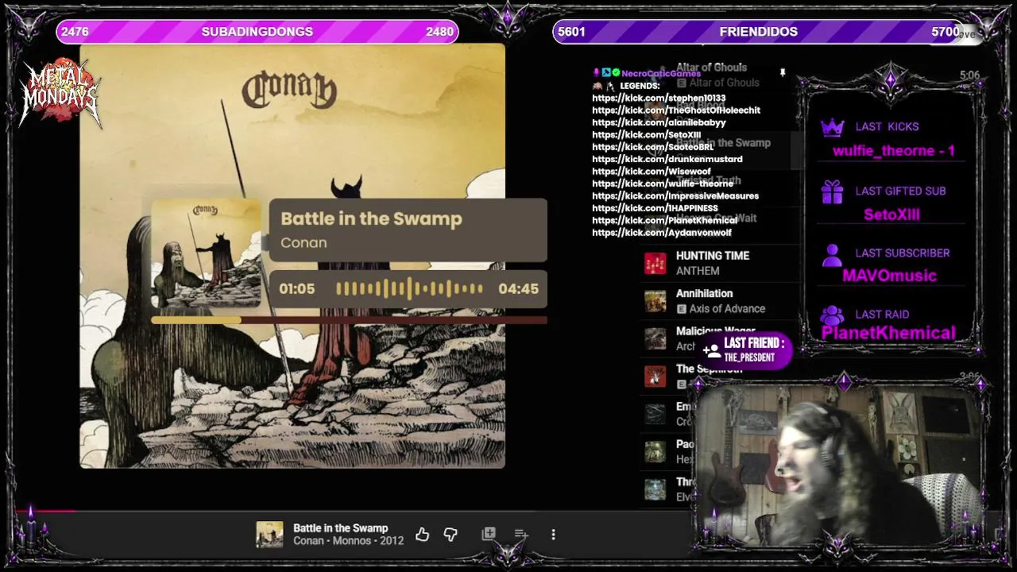
Task: Click the Malicious Wager track thumbnail
Action: pyautogui.click(x=655, y=338)
